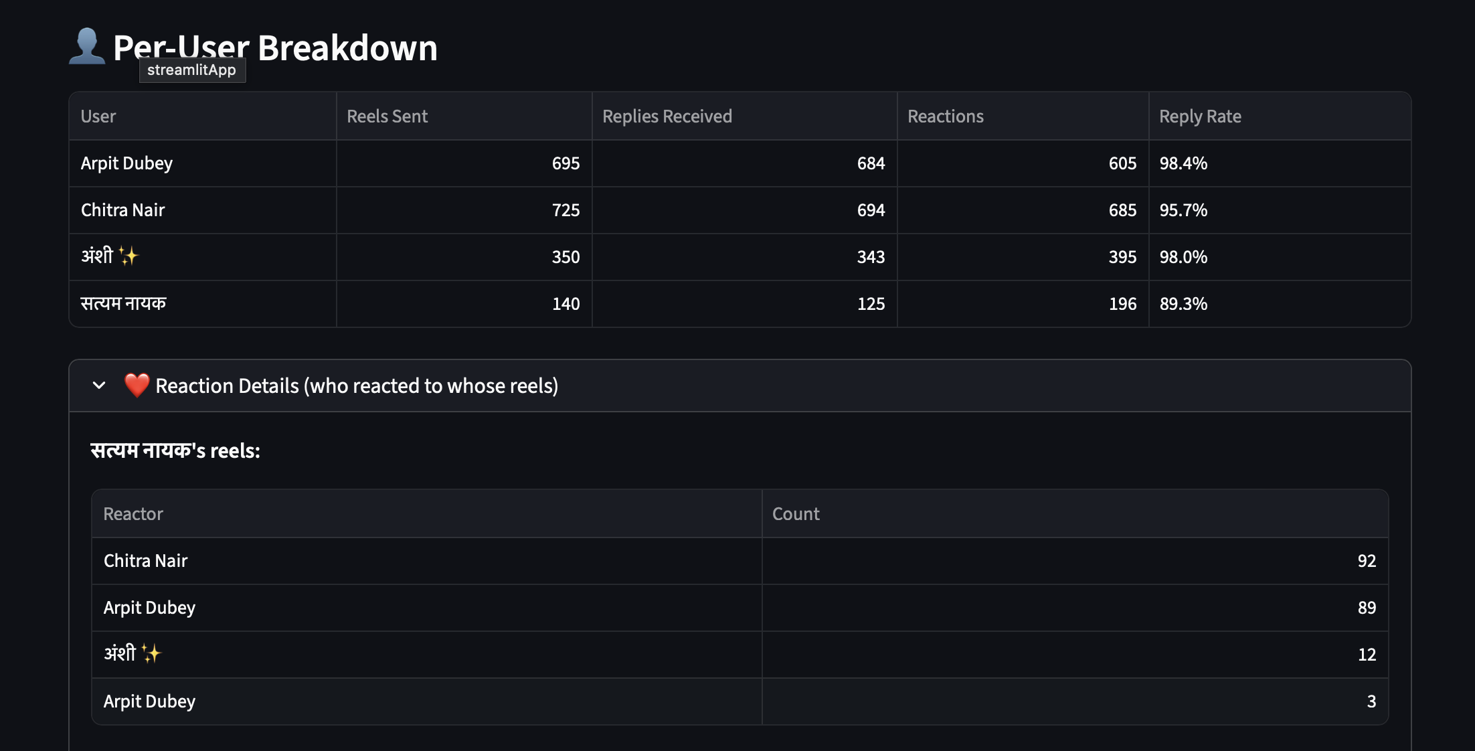Screen dimensions: 1475x751
Task: Select the Reels Sent column header
Action: click(x=387, y=116)
